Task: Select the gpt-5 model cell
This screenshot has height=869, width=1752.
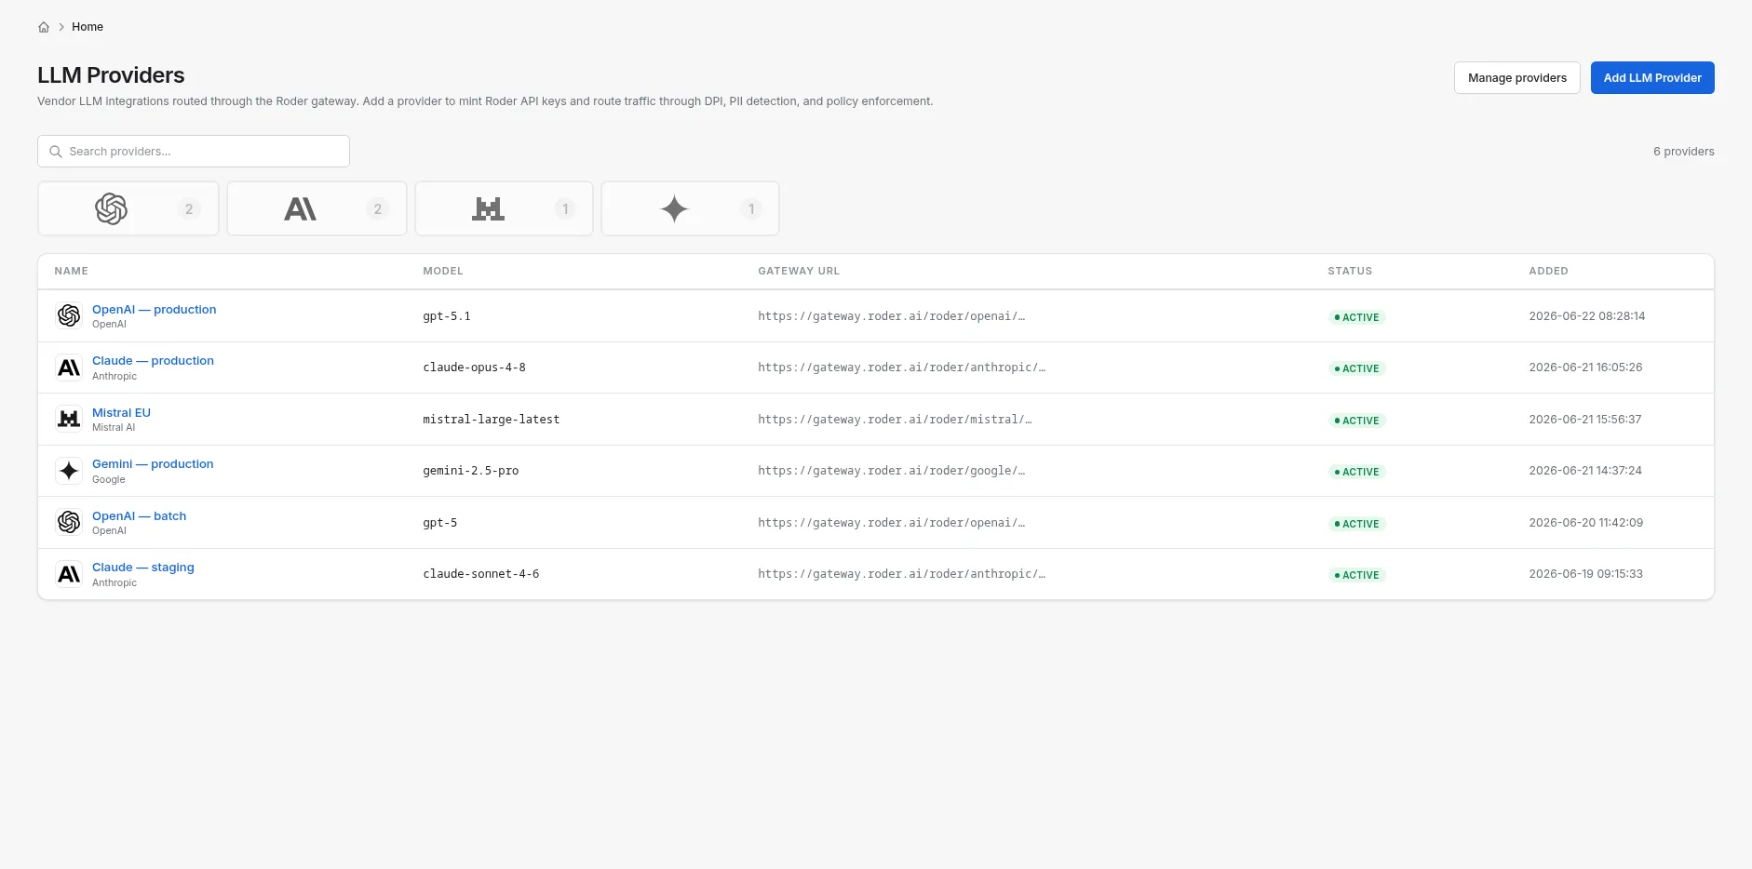Action: (440, 523)
